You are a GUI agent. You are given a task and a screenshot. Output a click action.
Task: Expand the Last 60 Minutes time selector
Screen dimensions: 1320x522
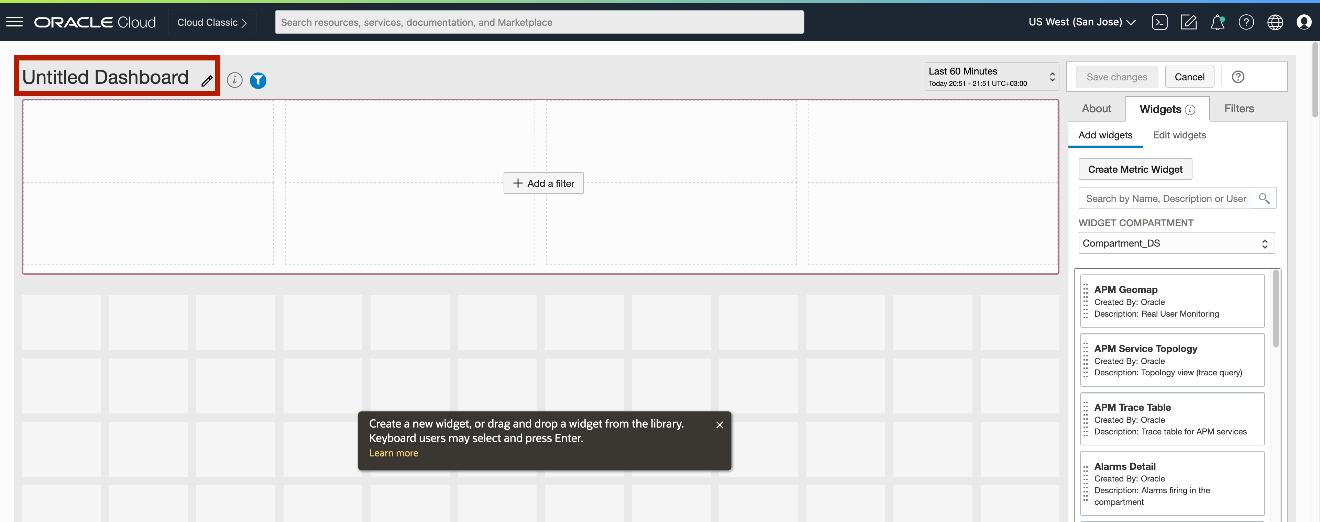coord(990,77)
